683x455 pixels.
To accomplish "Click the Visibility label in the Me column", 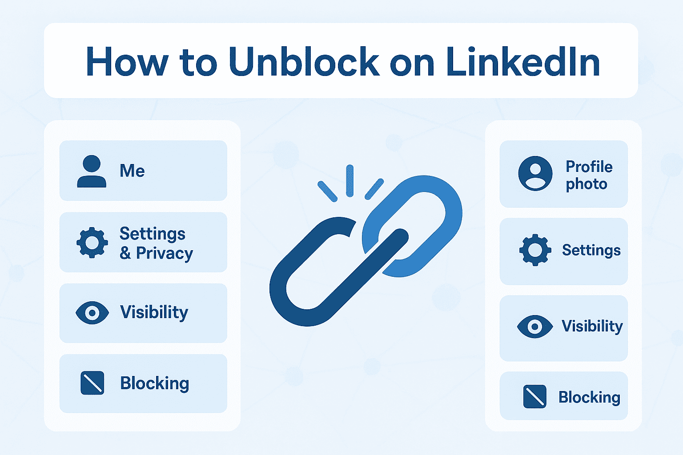I will (x=154, y=312).
